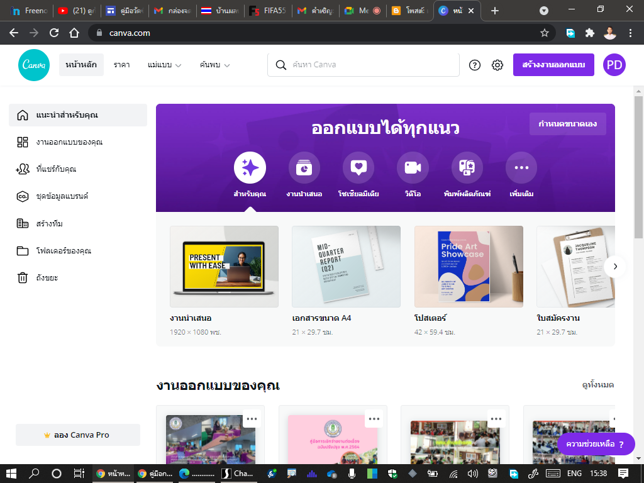Open Chrome tab search dropdown arrow
The width and height of the screenshot is (644, 483).
click(x=544, y=11)
